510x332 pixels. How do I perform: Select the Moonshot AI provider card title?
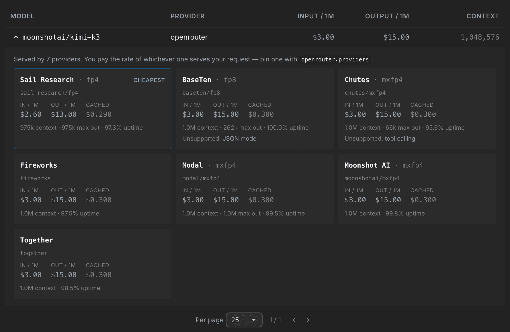point(367,165)
